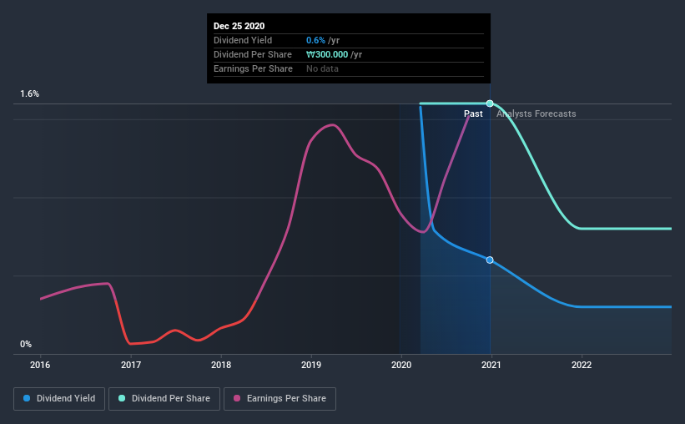Image resolution: width=685 pixels, height=424 pixels.
Task: Toggle the Dividend Per Share legend button
Action: click(164, 399)
